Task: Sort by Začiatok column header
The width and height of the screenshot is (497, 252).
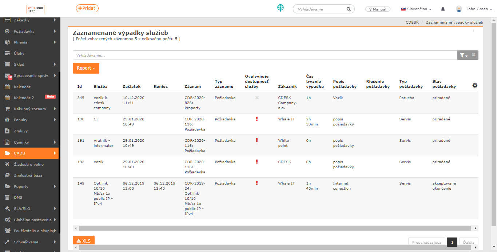Action: click(x=131, y=86)
